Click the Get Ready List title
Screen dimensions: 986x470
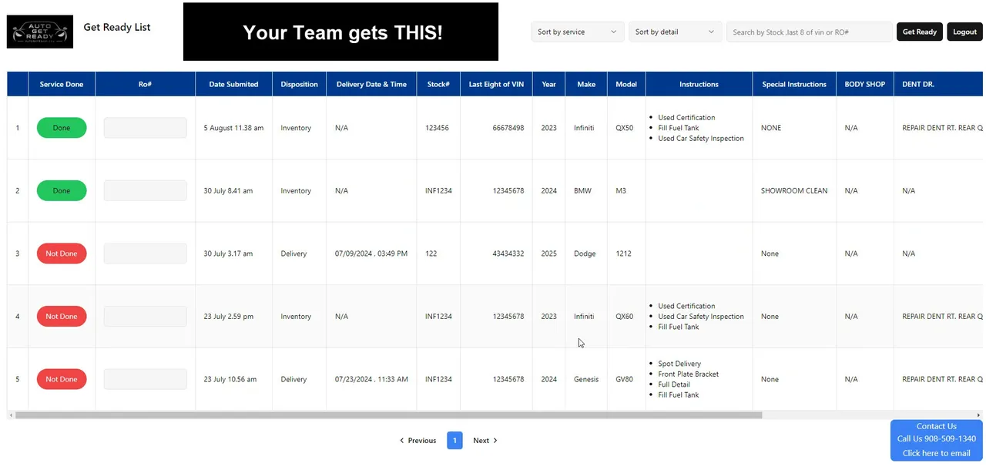pos(117,27)
